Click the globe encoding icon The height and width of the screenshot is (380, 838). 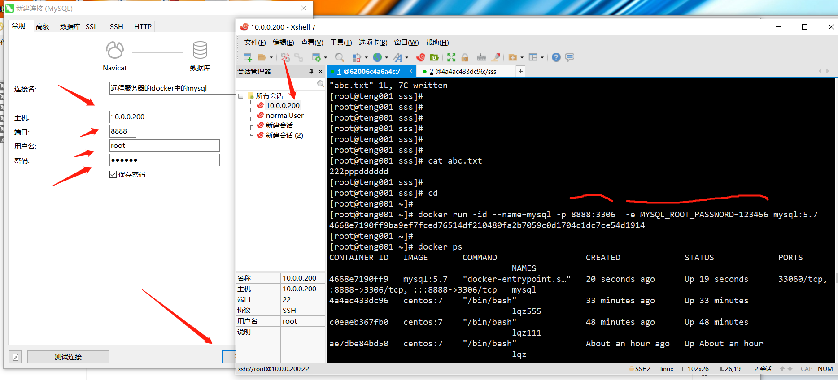coord(377,57)
